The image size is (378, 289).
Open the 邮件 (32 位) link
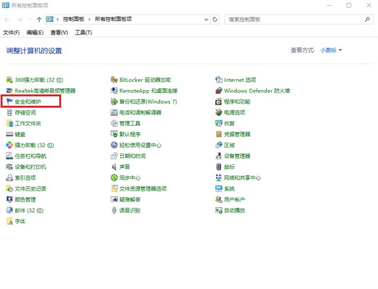point(29,210)
